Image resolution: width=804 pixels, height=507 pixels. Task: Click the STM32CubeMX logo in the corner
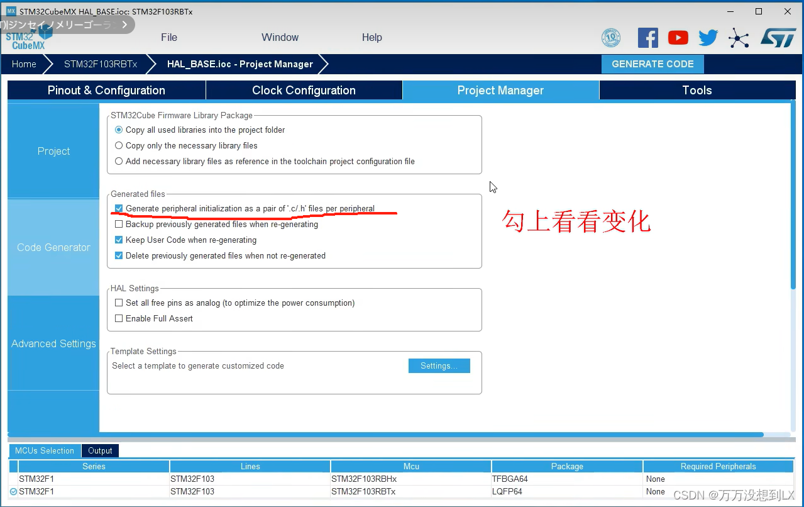[x=24, y=42]
